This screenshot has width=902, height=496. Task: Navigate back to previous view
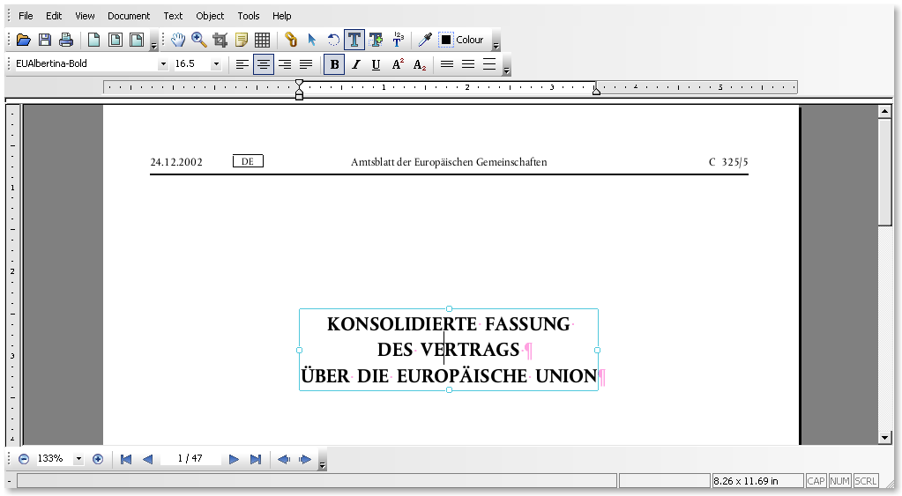pyautogui.click(x=284, y=459)
